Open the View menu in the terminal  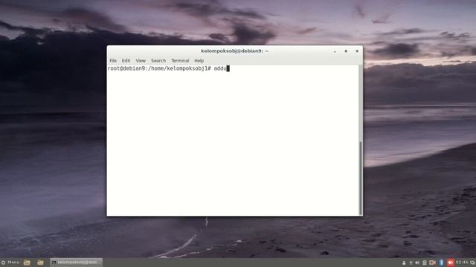(x=141, y=61)
